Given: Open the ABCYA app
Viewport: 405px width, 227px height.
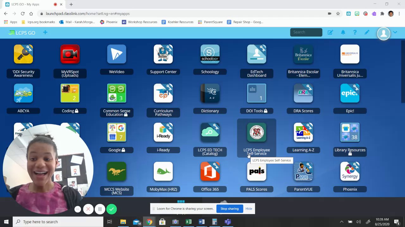Looking at the screenshot, I should (23, 93).
